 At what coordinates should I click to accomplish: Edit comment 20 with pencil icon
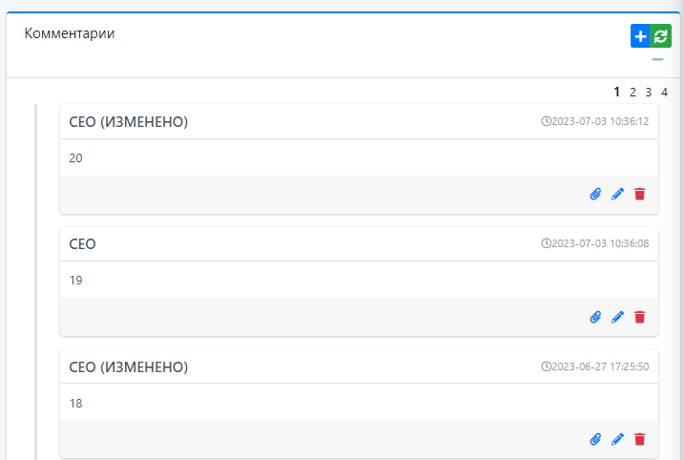coord(617,194)
